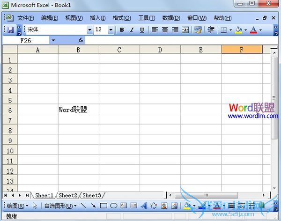The image size is (281, 221).
Task: Open the 绘图(R) drawing menu
Action: click(17, 206)
